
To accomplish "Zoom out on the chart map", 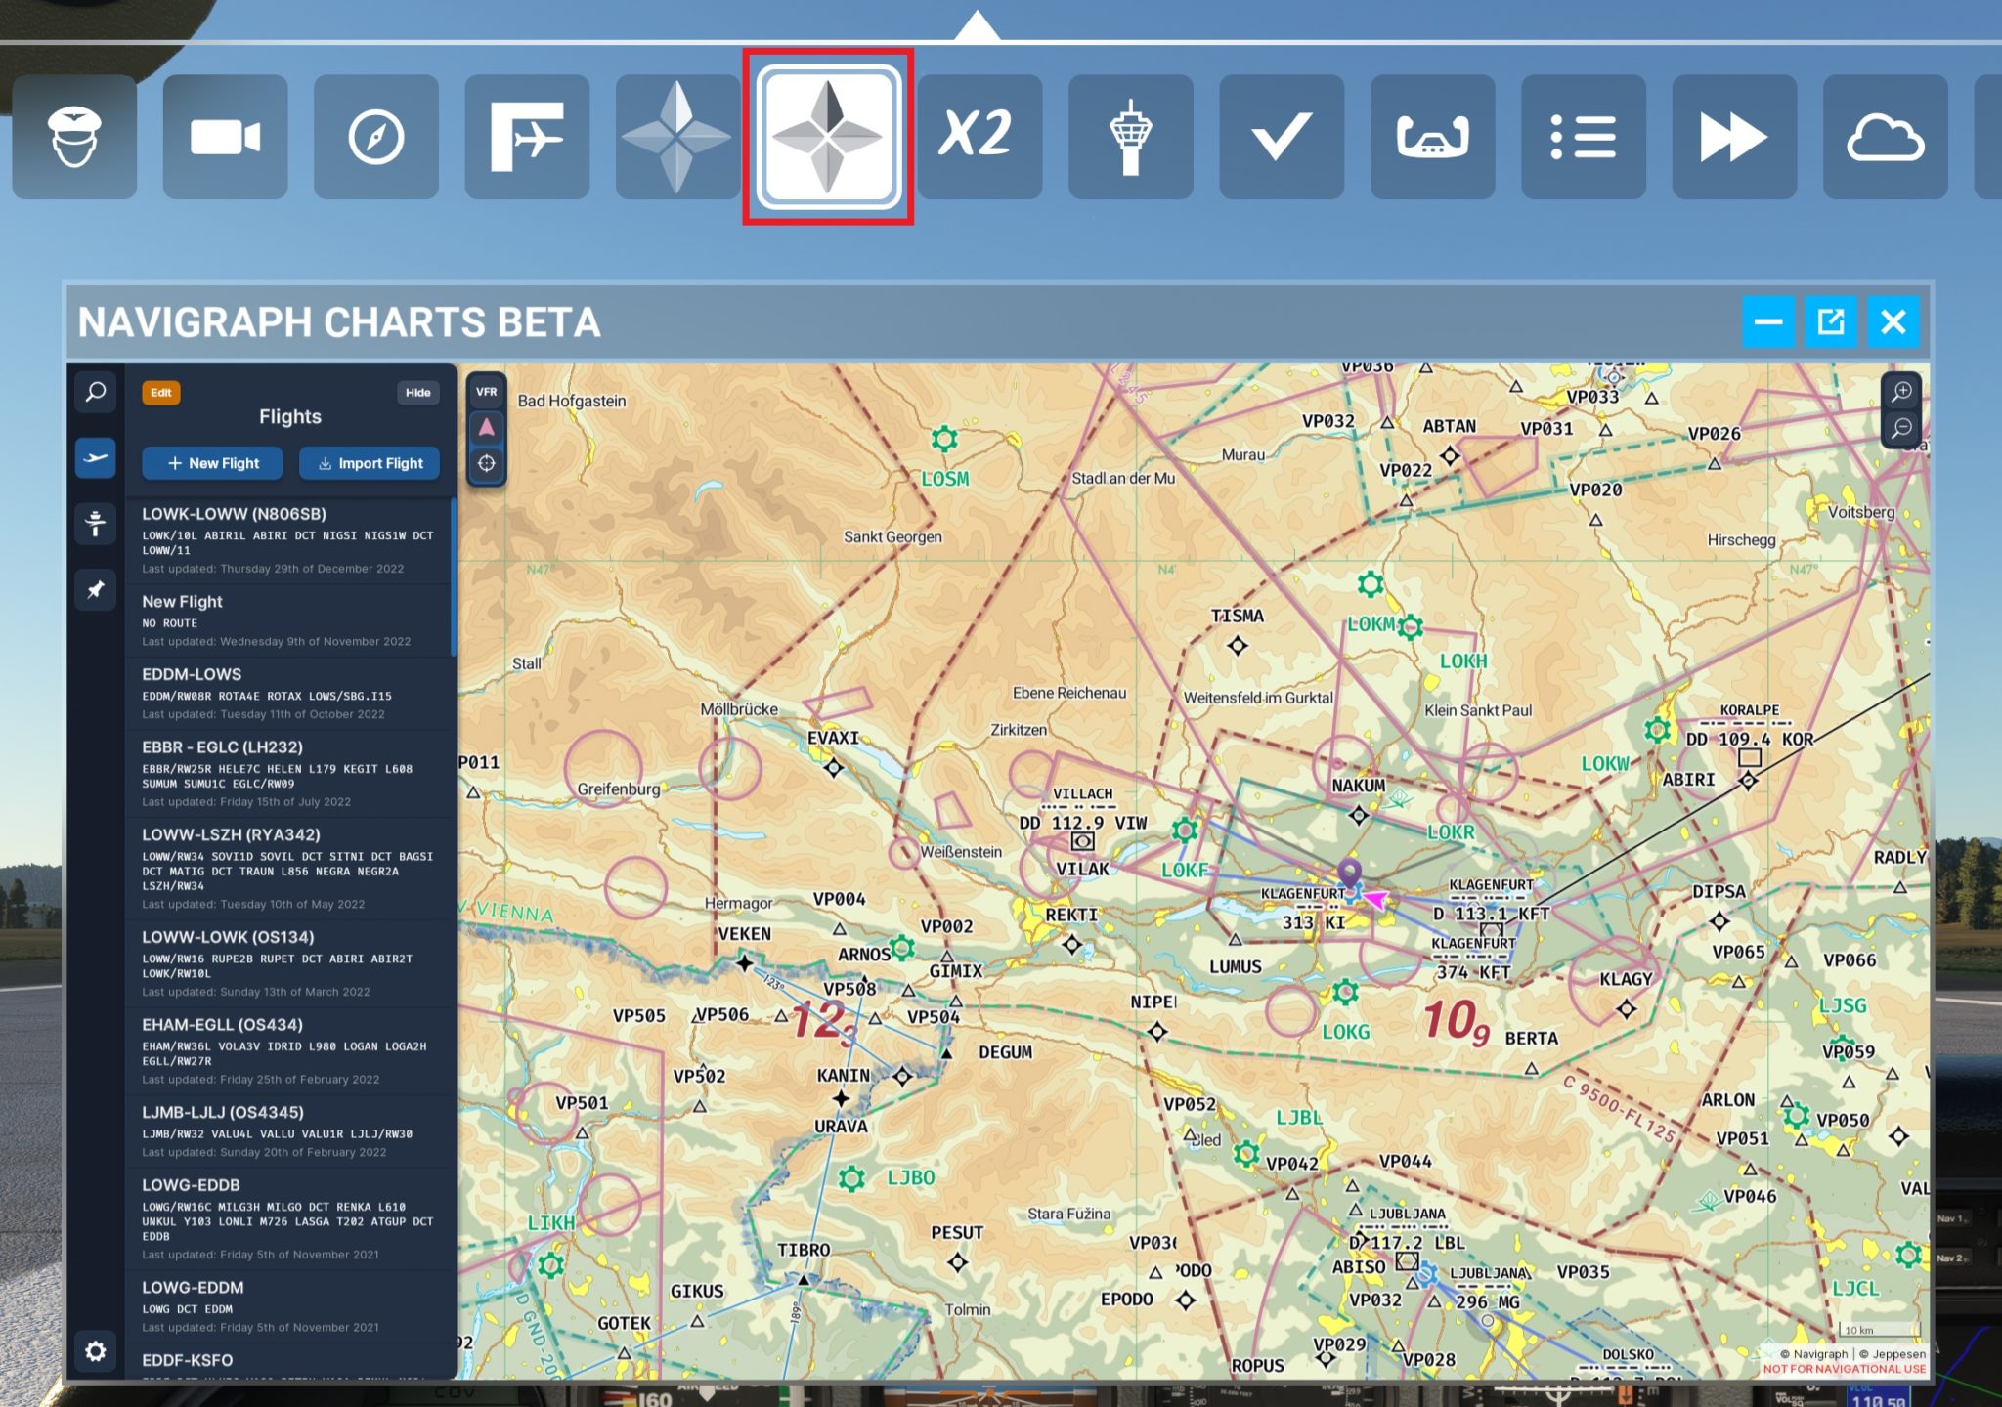I will point(1901,428).
